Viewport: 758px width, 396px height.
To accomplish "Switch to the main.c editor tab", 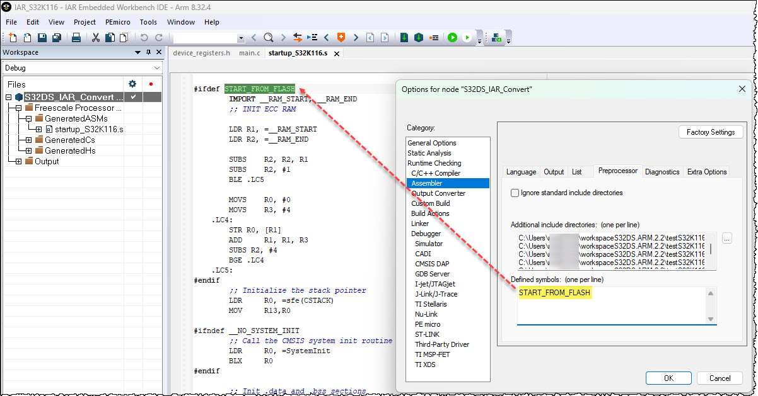I will point(249,54).
